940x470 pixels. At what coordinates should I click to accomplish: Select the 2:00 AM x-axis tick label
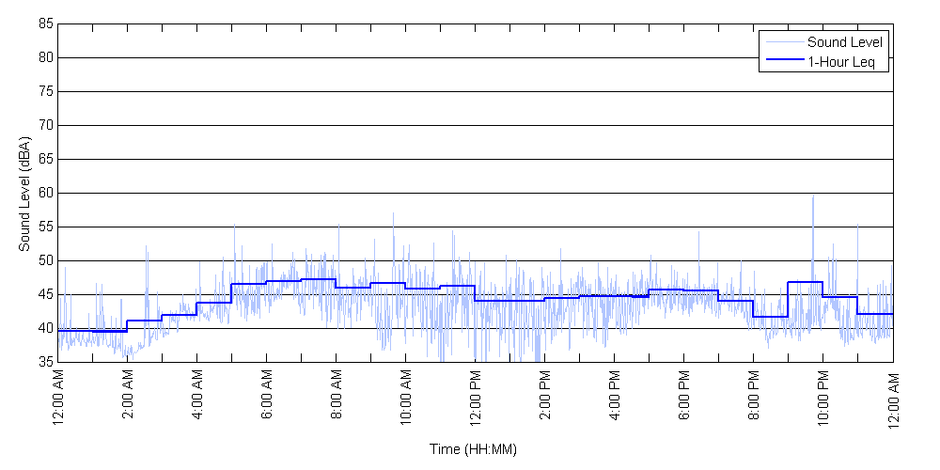pos(128,398)
